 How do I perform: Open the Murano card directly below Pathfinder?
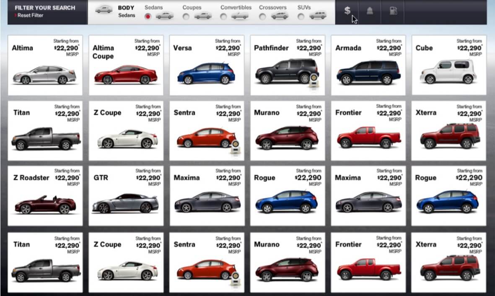(x=287, y=131)
